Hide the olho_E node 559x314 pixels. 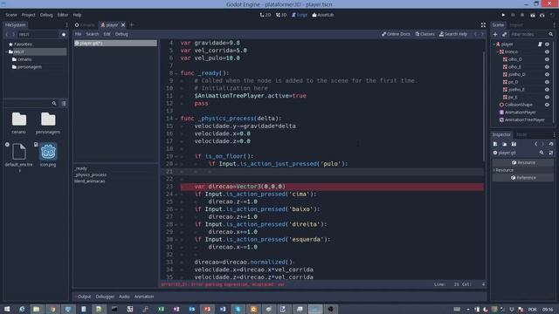pyautogui.click(x=548, y=66)
